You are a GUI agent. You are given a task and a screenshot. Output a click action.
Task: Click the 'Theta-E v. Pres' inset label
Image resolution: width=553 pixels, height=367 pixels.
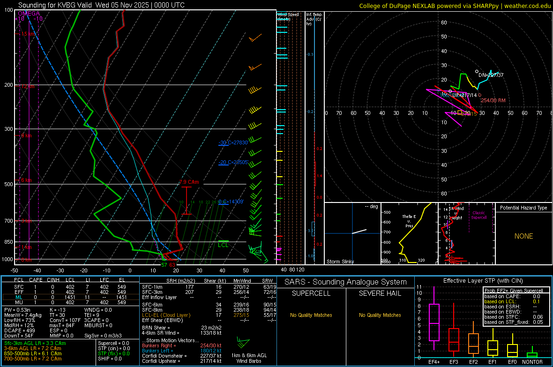pos(409,221)
